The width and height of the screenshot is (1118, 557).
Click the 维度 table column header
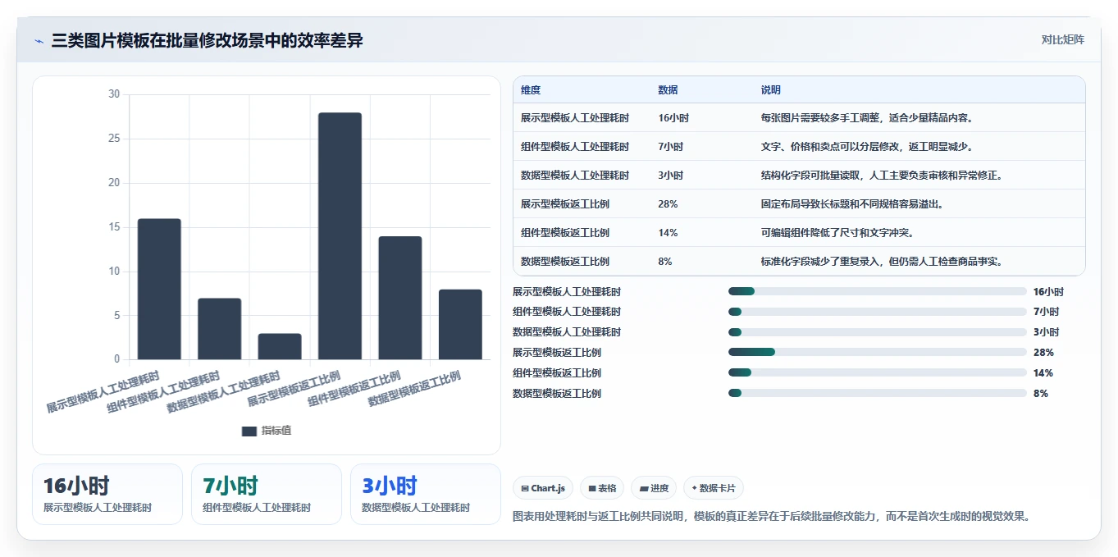(x=531, y=90)
